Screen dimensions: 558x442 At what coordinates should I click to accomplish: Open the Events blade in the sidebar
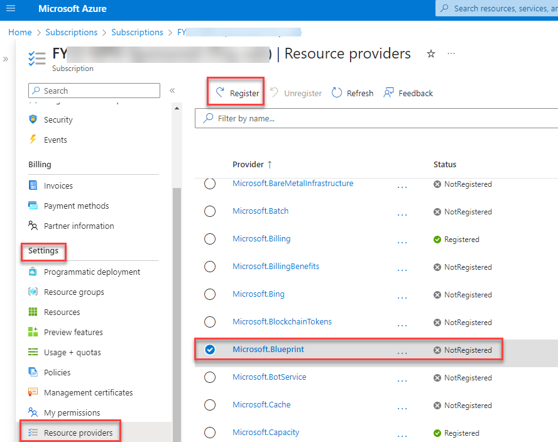tap(53, 140)
